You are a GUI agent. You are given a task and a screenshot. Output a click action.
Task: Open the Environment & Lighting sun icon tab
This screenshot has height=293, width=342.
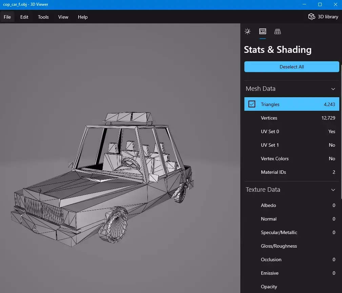(247, 32)
